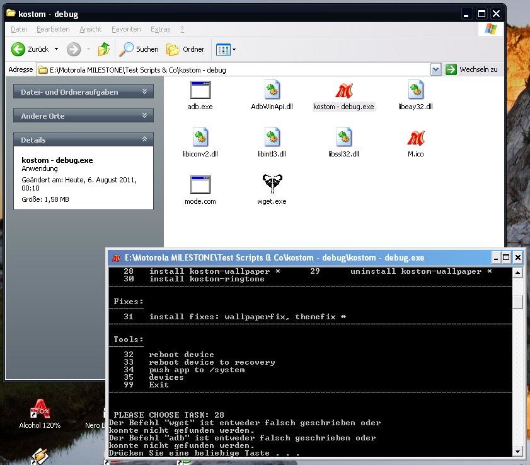The height and width of the screenshot is (465, 530).
Task: Open the ? help menu
Action: [x=182, y=30]
